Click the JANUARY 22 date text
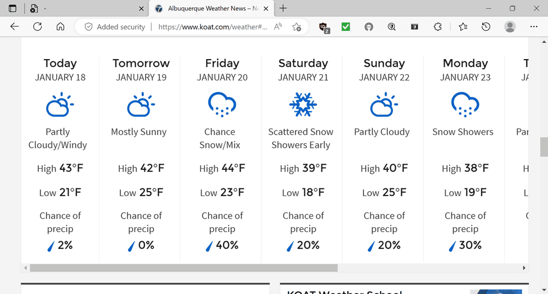This screenshot has height=294, width=548. coord(384,77)
